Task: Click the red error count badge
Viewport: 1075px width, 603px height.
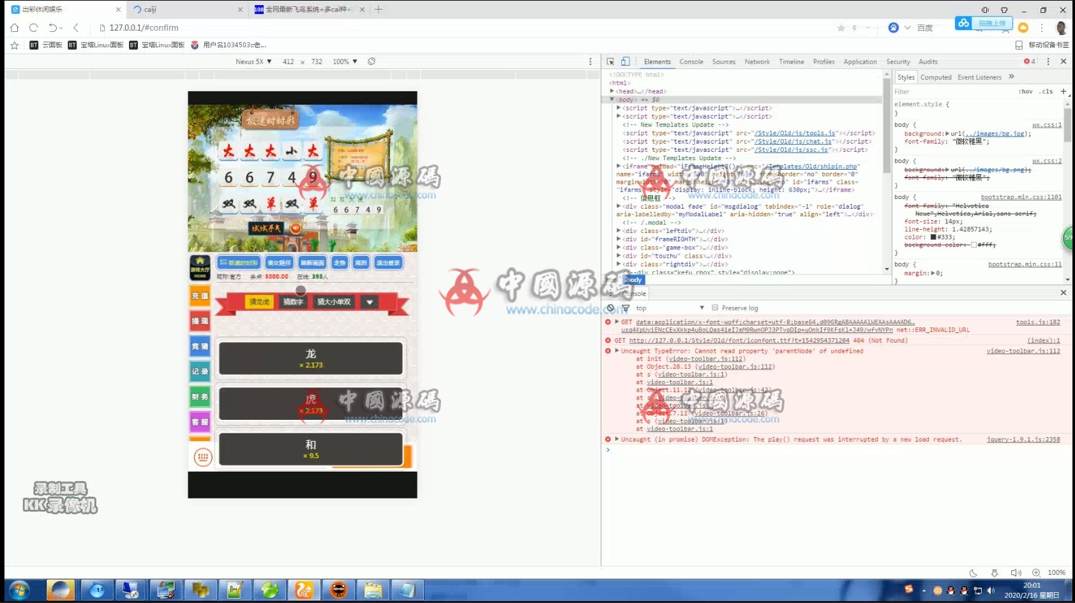Action: pos(1030,61)
